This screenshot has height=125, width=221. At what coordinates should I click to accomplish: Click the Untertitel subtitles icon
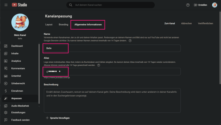click(6, 76)
